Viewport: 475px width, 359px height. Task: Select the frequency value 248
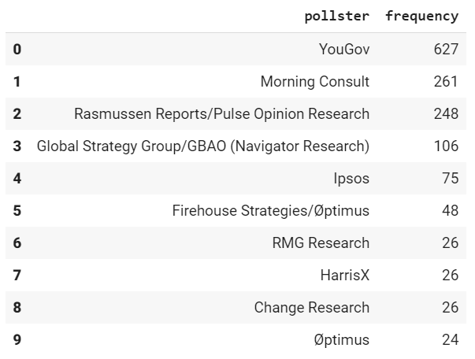click(446, 114)
